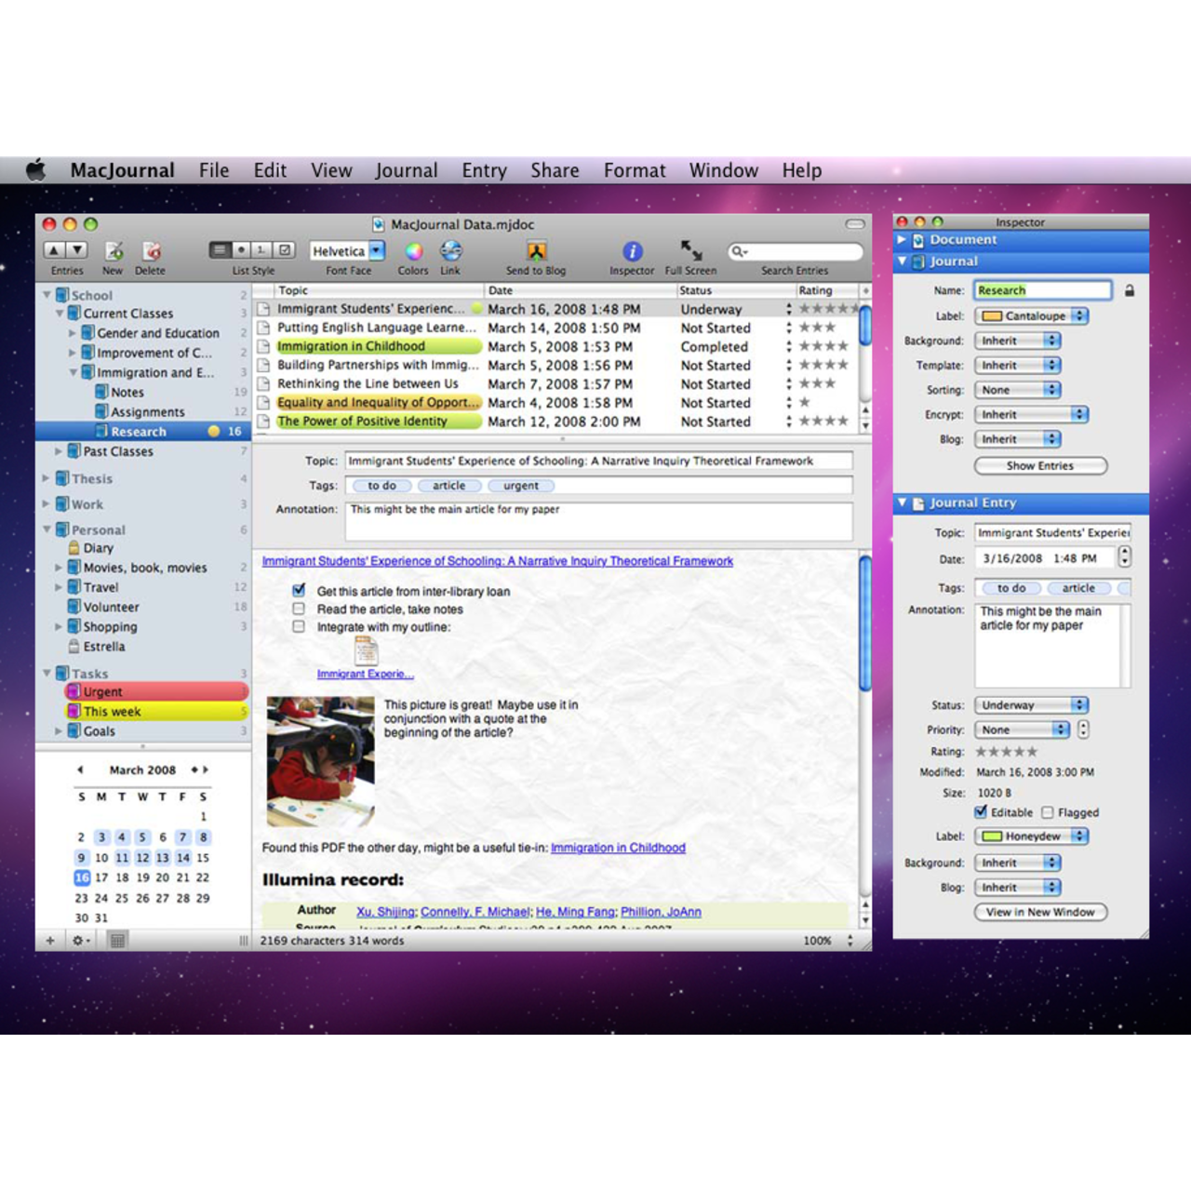Click the lock icon beside journal name
This screenshot has height=1191, width=1191.
(1129, 291)
